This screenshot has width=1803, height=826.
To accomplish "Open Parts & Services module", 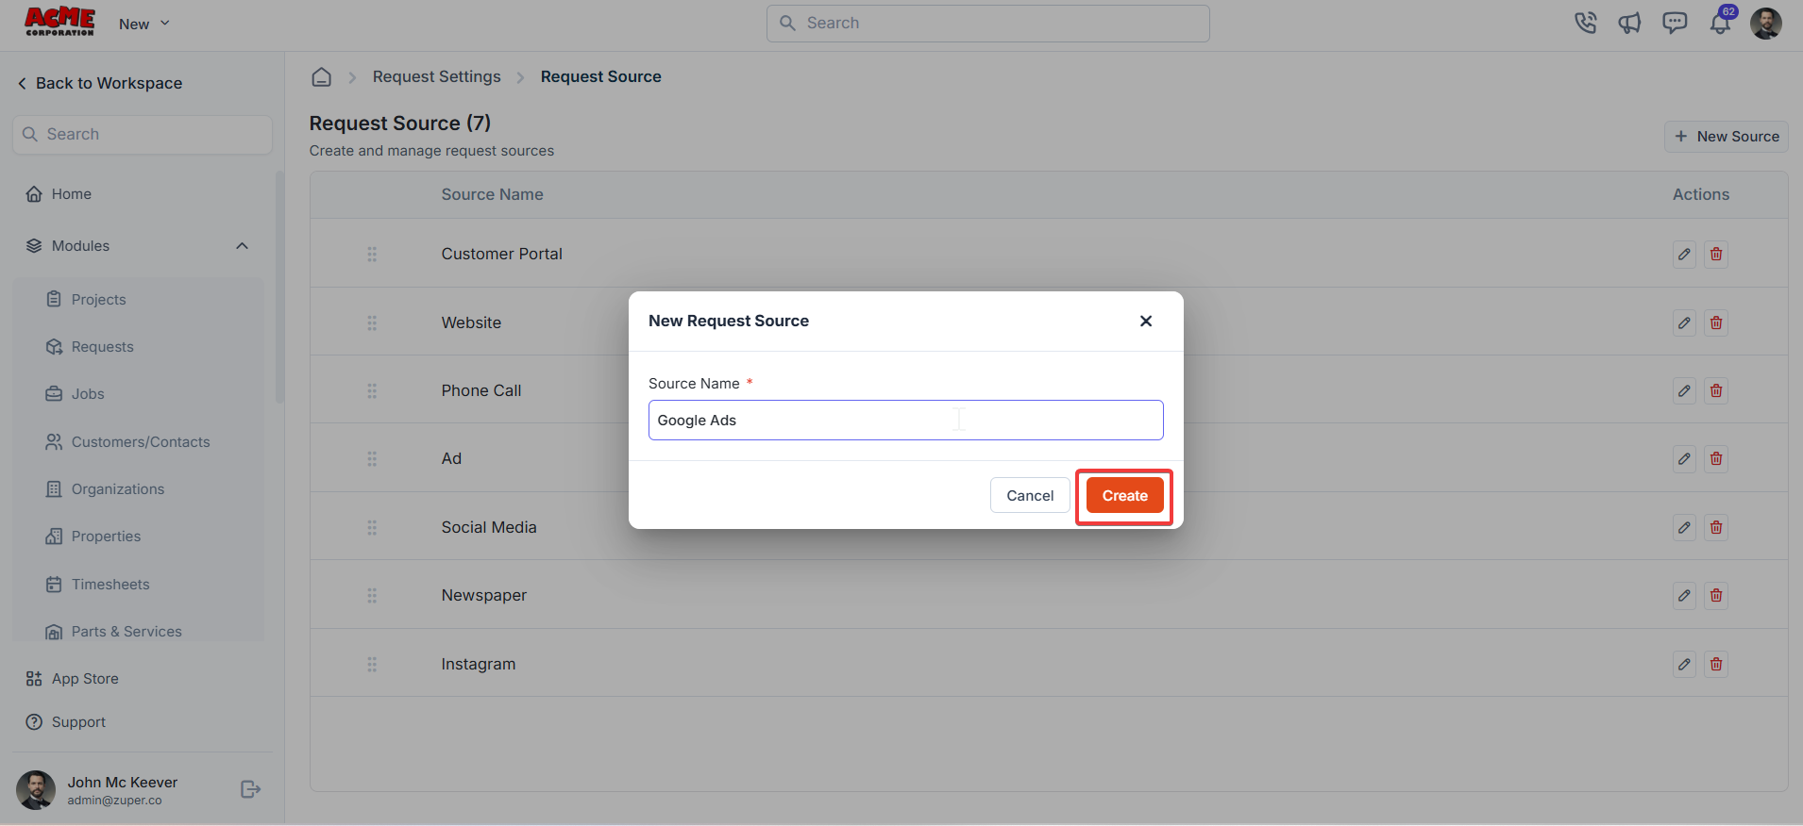I will pos(113,632).
